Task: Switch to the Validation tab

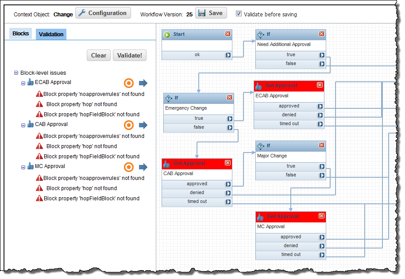Action: point(50,34)
